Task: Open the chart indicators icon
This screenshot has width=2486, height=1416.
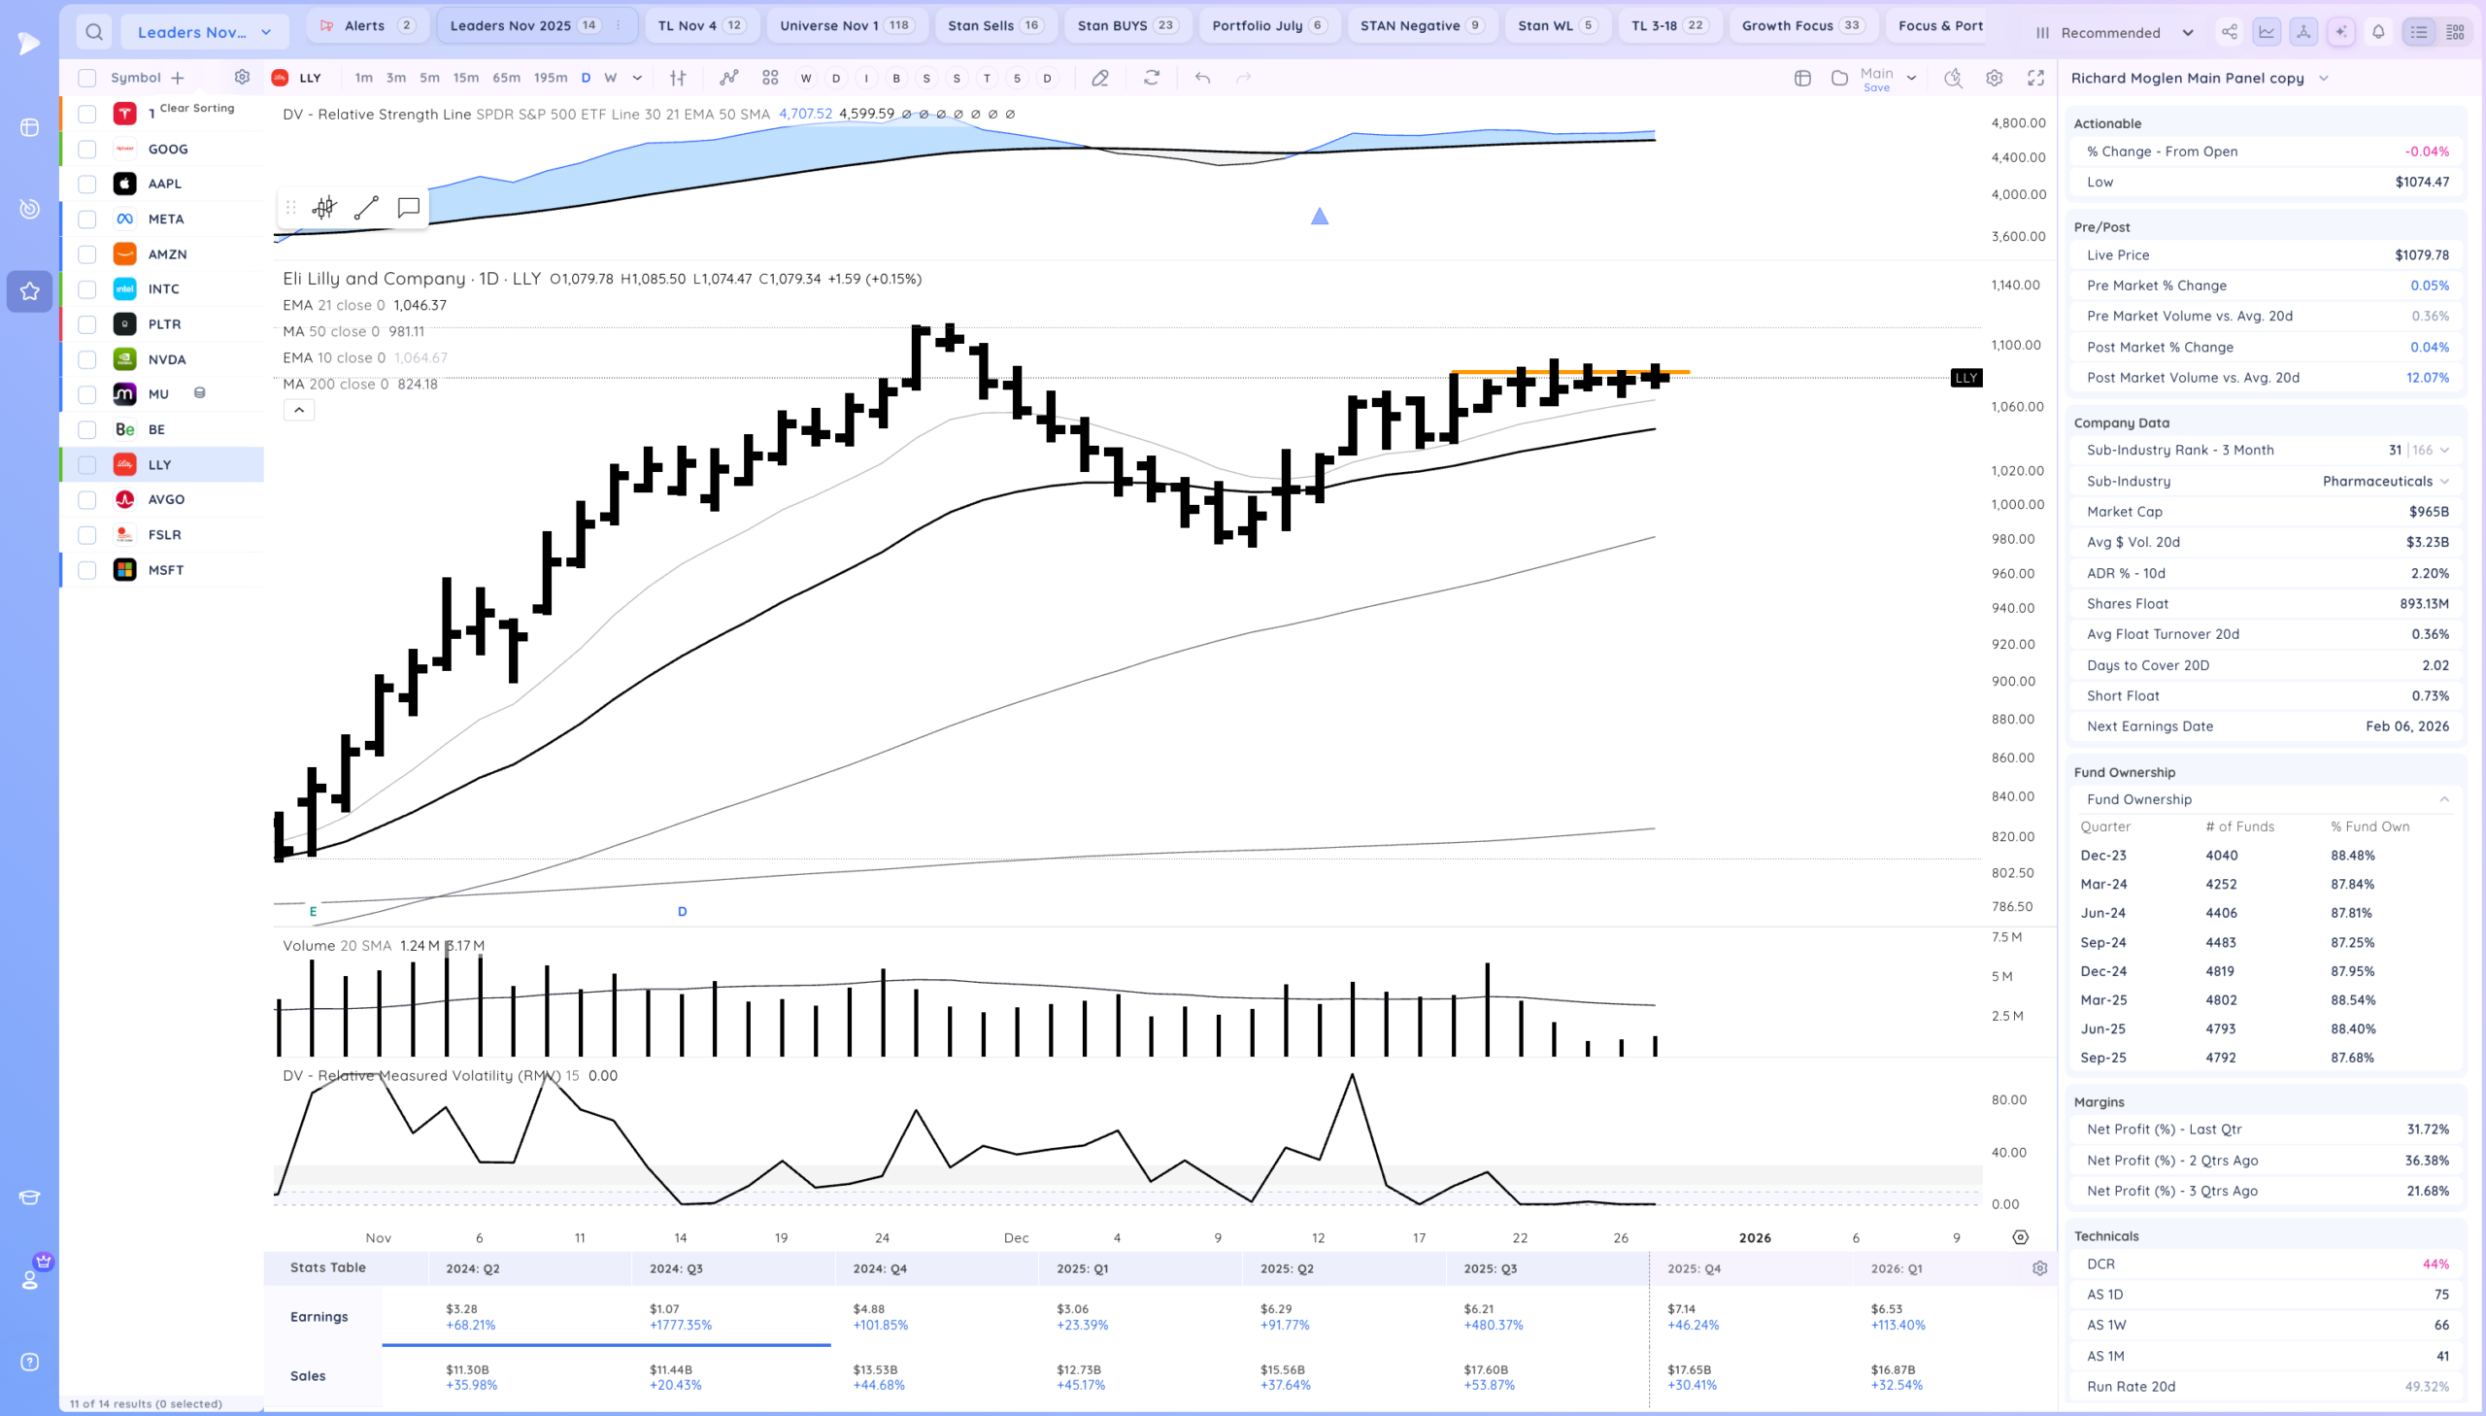Action: pyautogui.click(x=728, y=78)
